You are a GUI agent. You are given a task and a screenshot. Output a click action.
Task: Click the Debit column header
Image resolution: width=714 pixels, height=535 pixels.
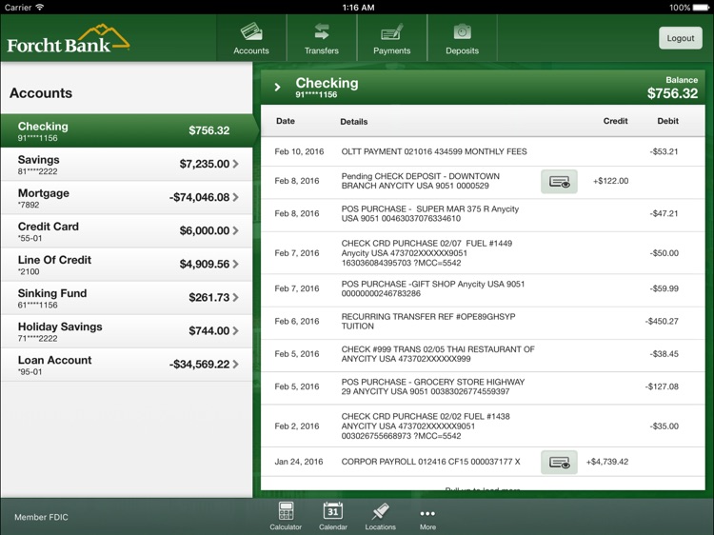667,121
